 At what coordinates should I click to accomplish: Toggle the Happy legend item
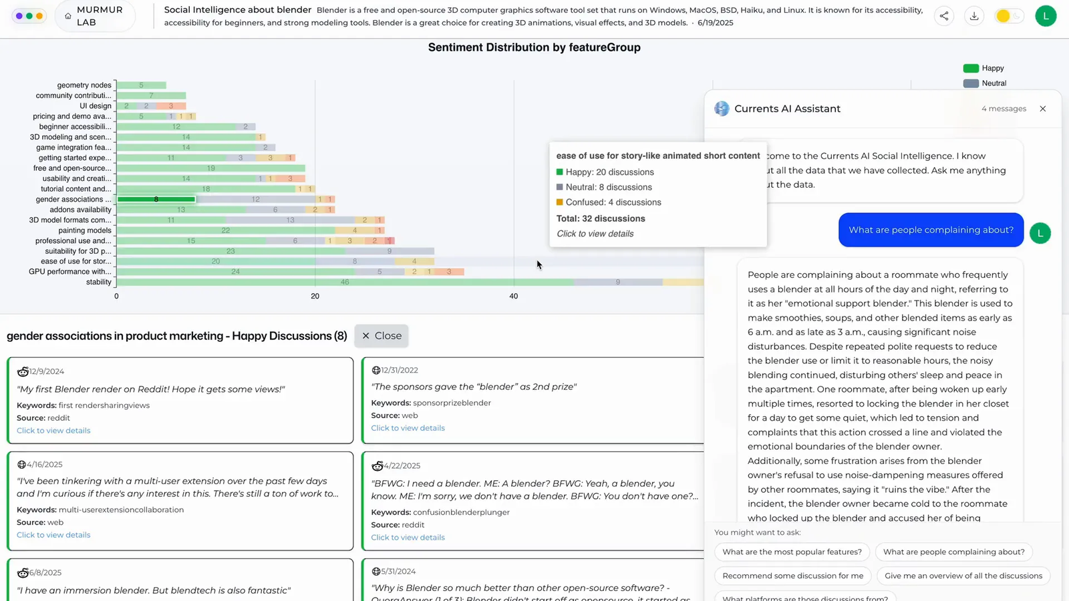click(x=983, y=67)
